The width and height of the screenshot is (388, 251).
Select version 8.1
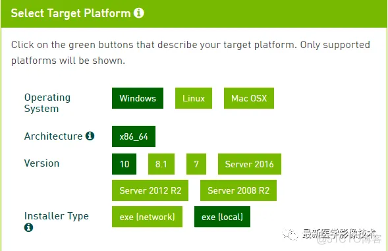point(161,164)
